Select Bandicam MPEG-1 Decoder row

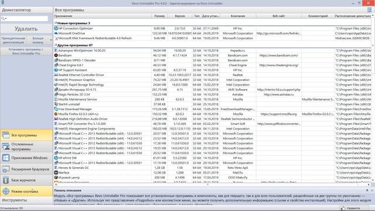[212, 60]
